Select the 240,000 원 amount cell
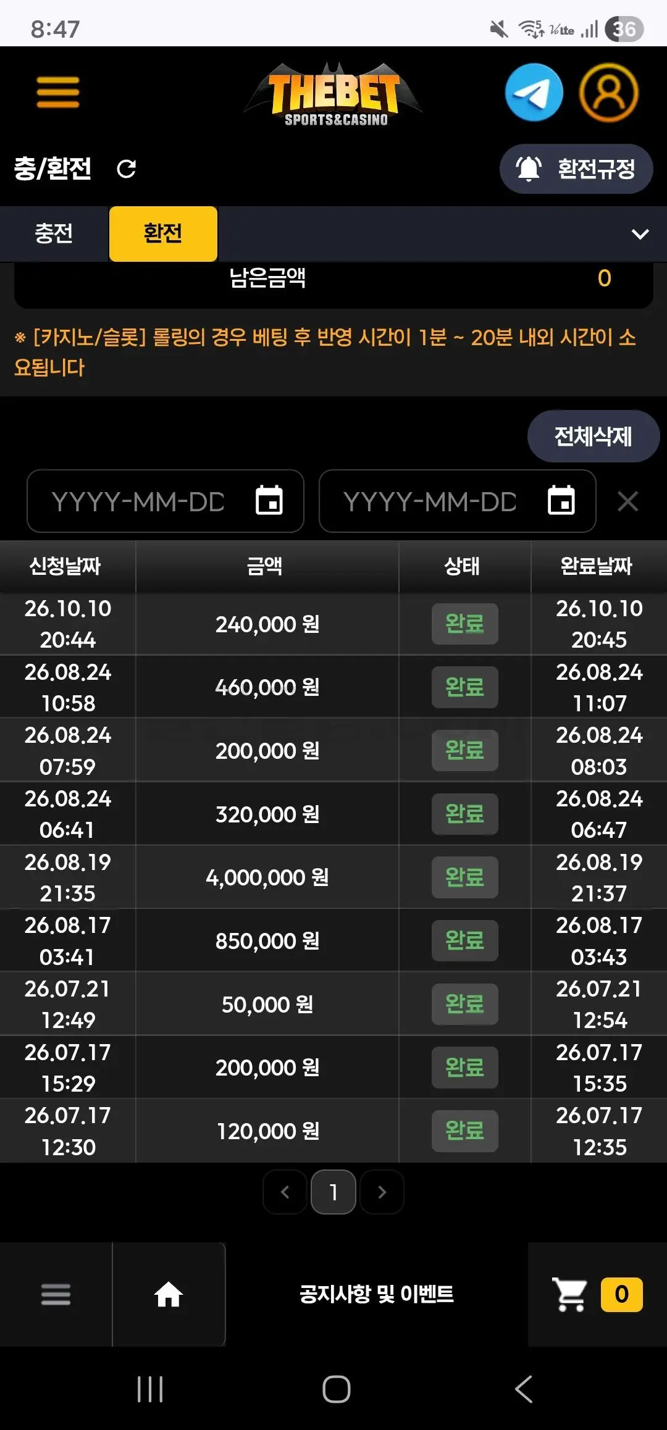This screenshot has width=667, height=1430. 267,624
